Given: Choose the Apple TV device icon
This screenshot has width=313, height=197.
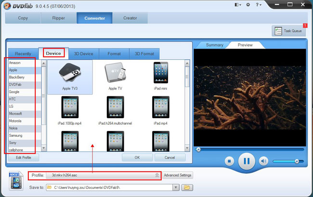Looking at the screenshot, I should tap(115, 73).
